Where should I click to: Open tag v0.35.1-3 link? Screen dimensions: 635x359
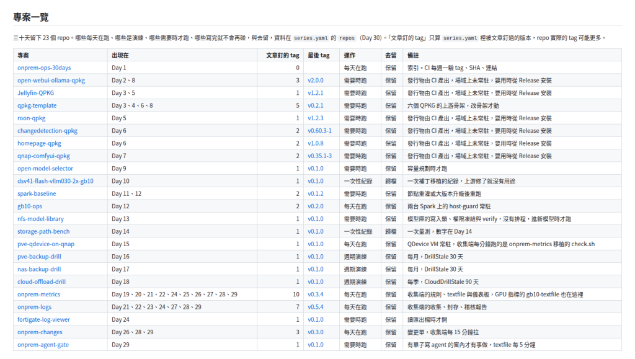click(x=319, y=156)
